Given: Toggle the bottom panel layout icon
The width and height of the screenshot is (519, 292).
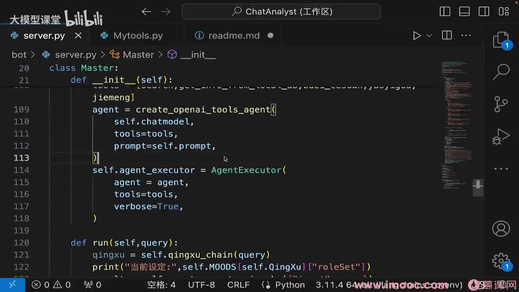Looking at the screenshot, I should (464, 11).
